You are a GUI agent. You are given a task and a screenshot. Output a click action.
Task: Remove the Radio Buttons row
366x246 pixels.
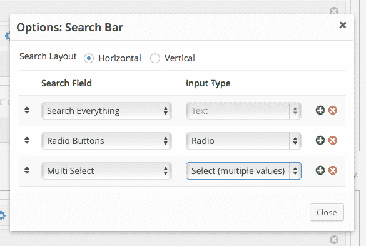click(x=333, y=140)
